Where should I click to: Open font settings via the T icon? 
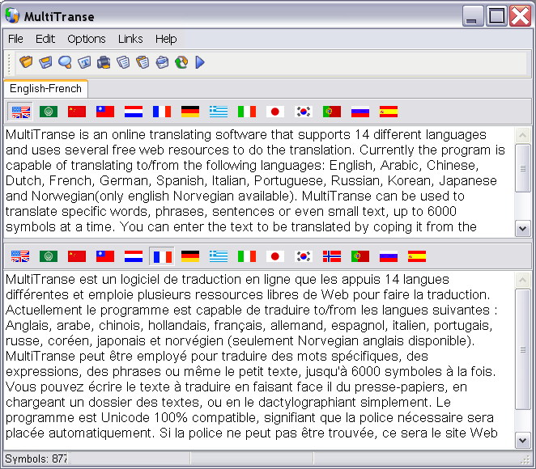(x=84, y=62)
